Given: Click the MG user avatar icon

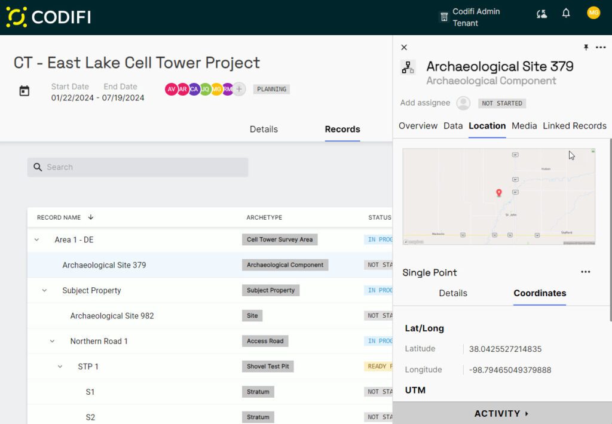Looking at the screenshot, I should 593,12.
